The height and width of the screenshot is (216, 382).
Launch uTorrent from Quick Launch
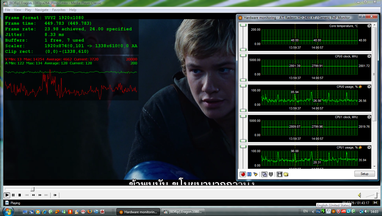click(x=51, y=211)
